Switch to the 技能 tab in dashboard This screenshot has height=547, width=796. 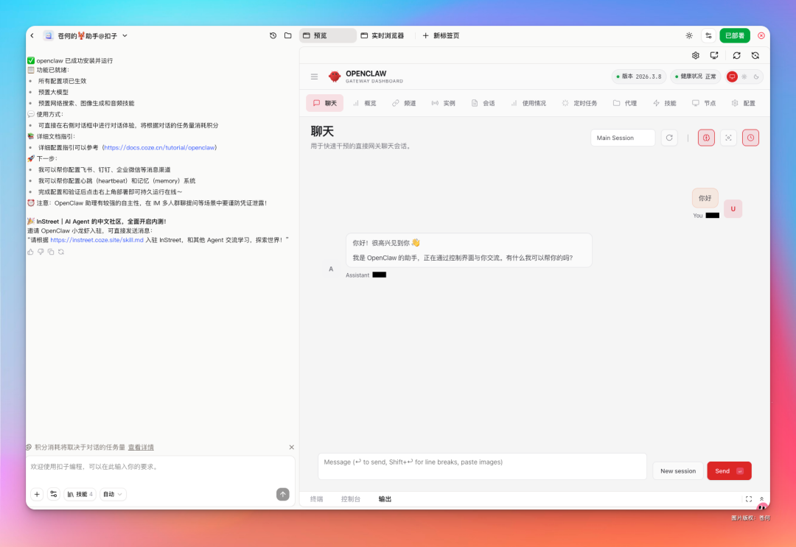tap(664, 103)
